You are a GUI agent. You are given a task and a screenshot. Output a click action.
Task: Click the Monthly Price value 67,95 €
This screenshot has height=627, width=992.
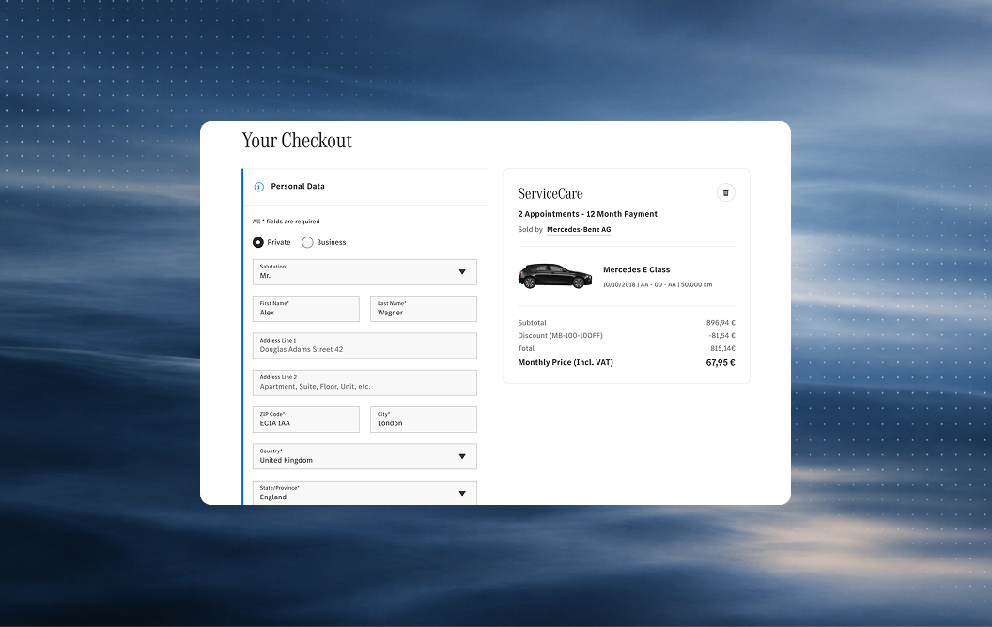721,363
